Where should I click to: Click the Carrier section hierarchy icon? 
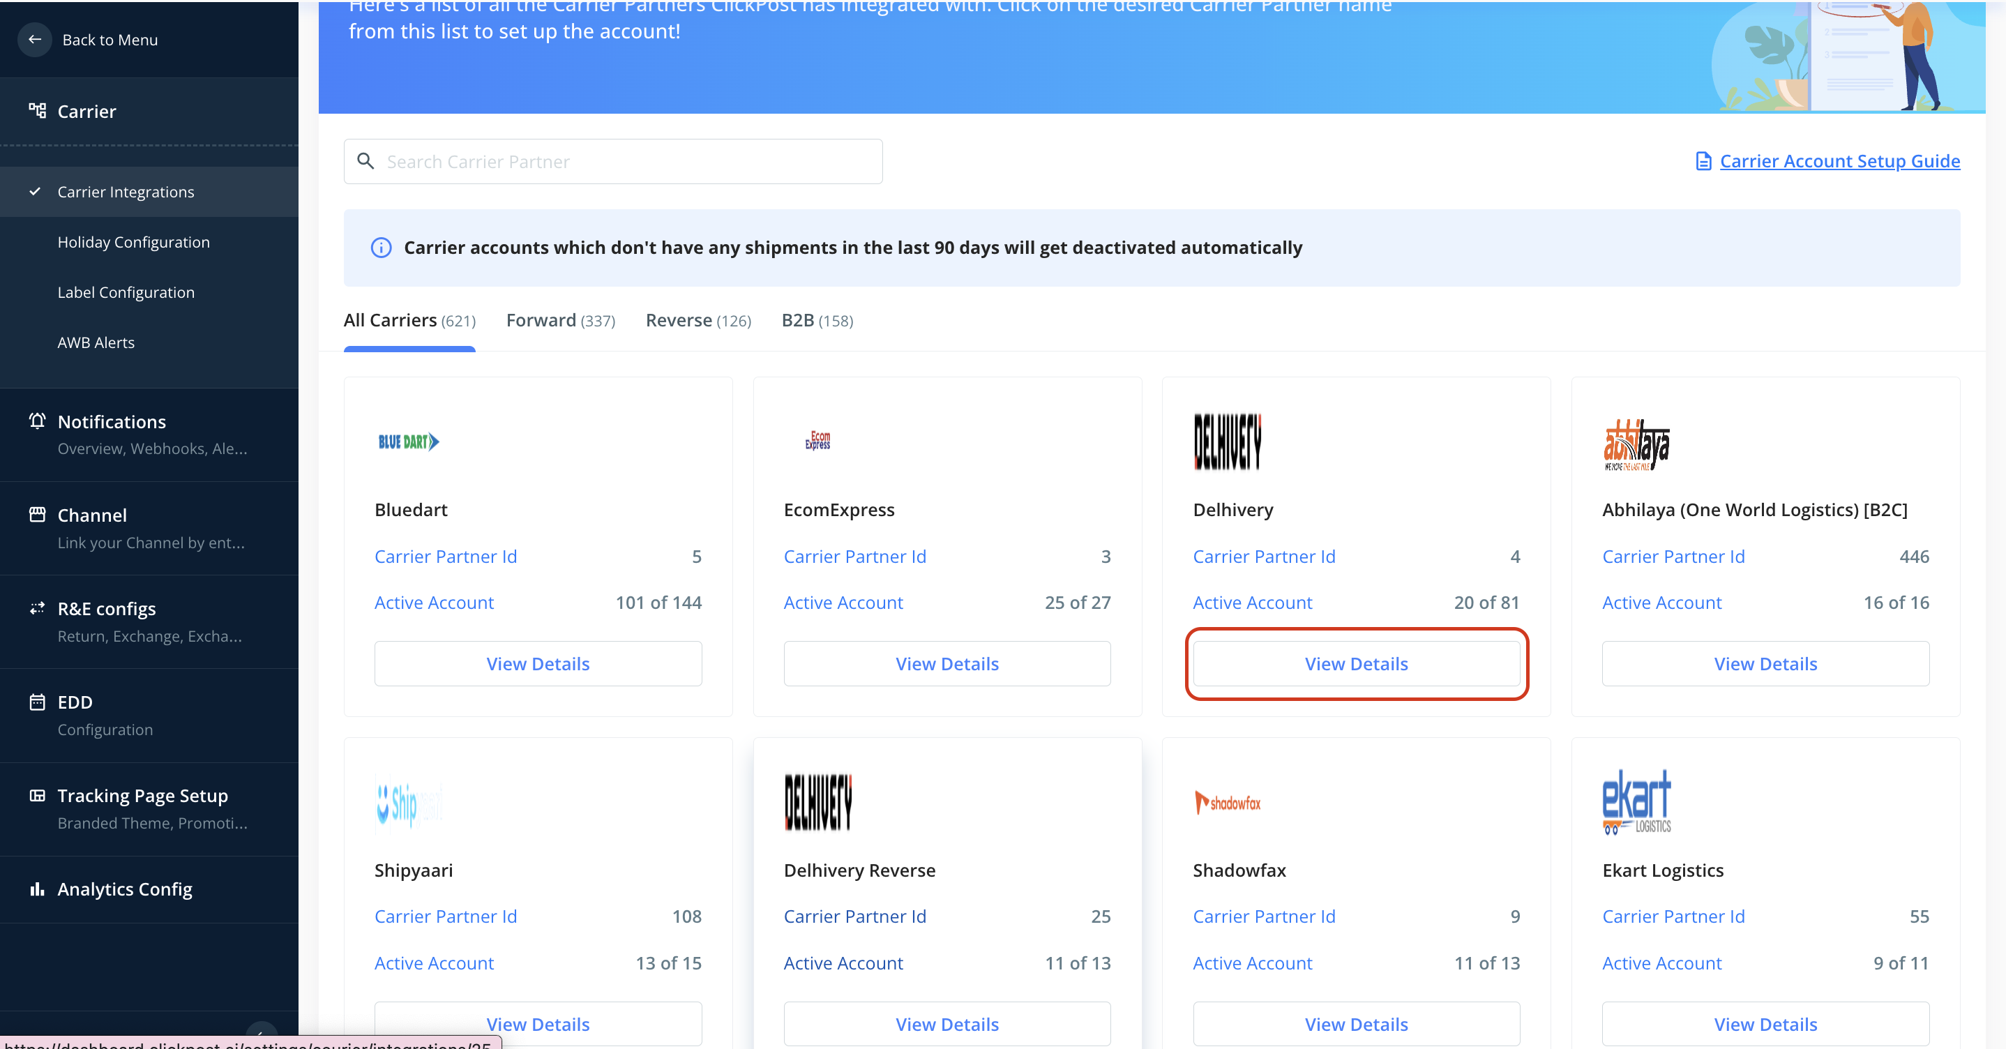click(36, 111)
